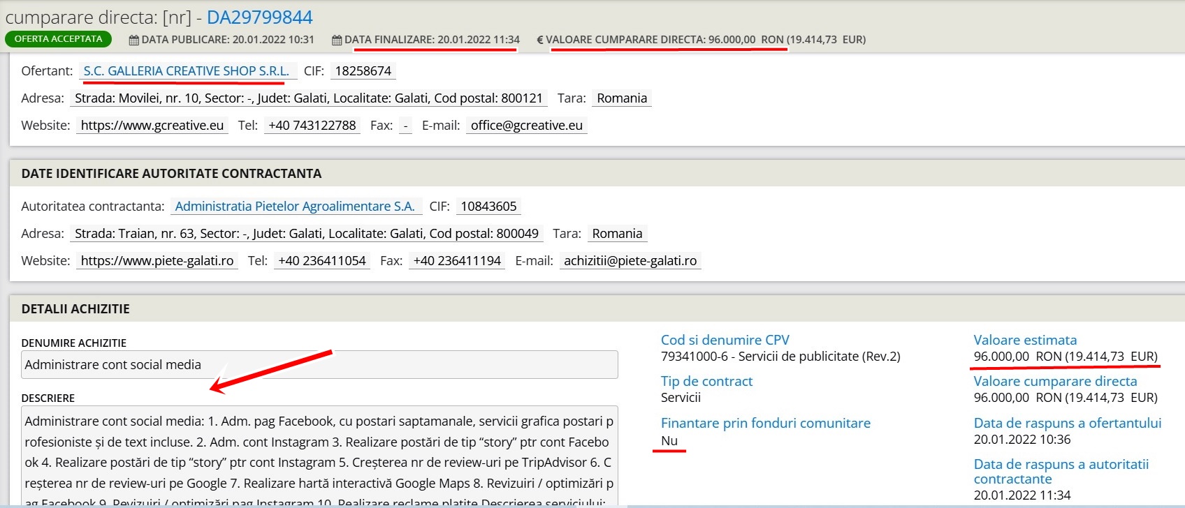Click the supplier website https://www.gcreative.eu
This screenshot has height=508, width=1185.
152,125
